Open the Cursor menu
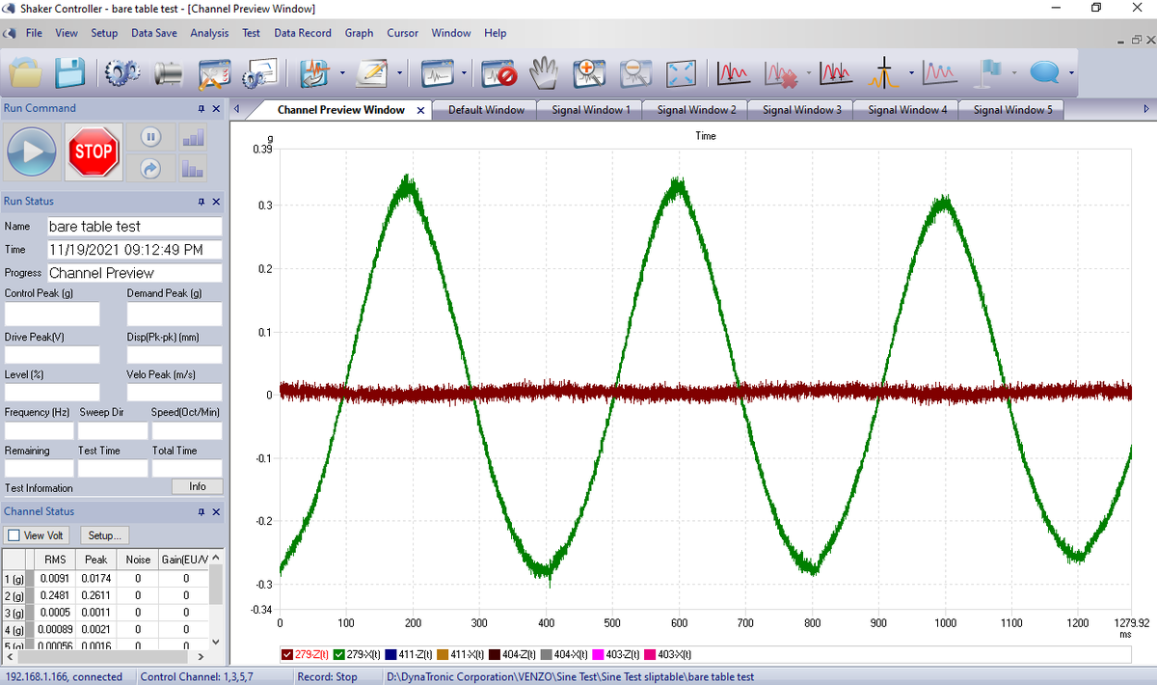Image resolution: width=1157 pixels, height=685 pixels. 403,33
